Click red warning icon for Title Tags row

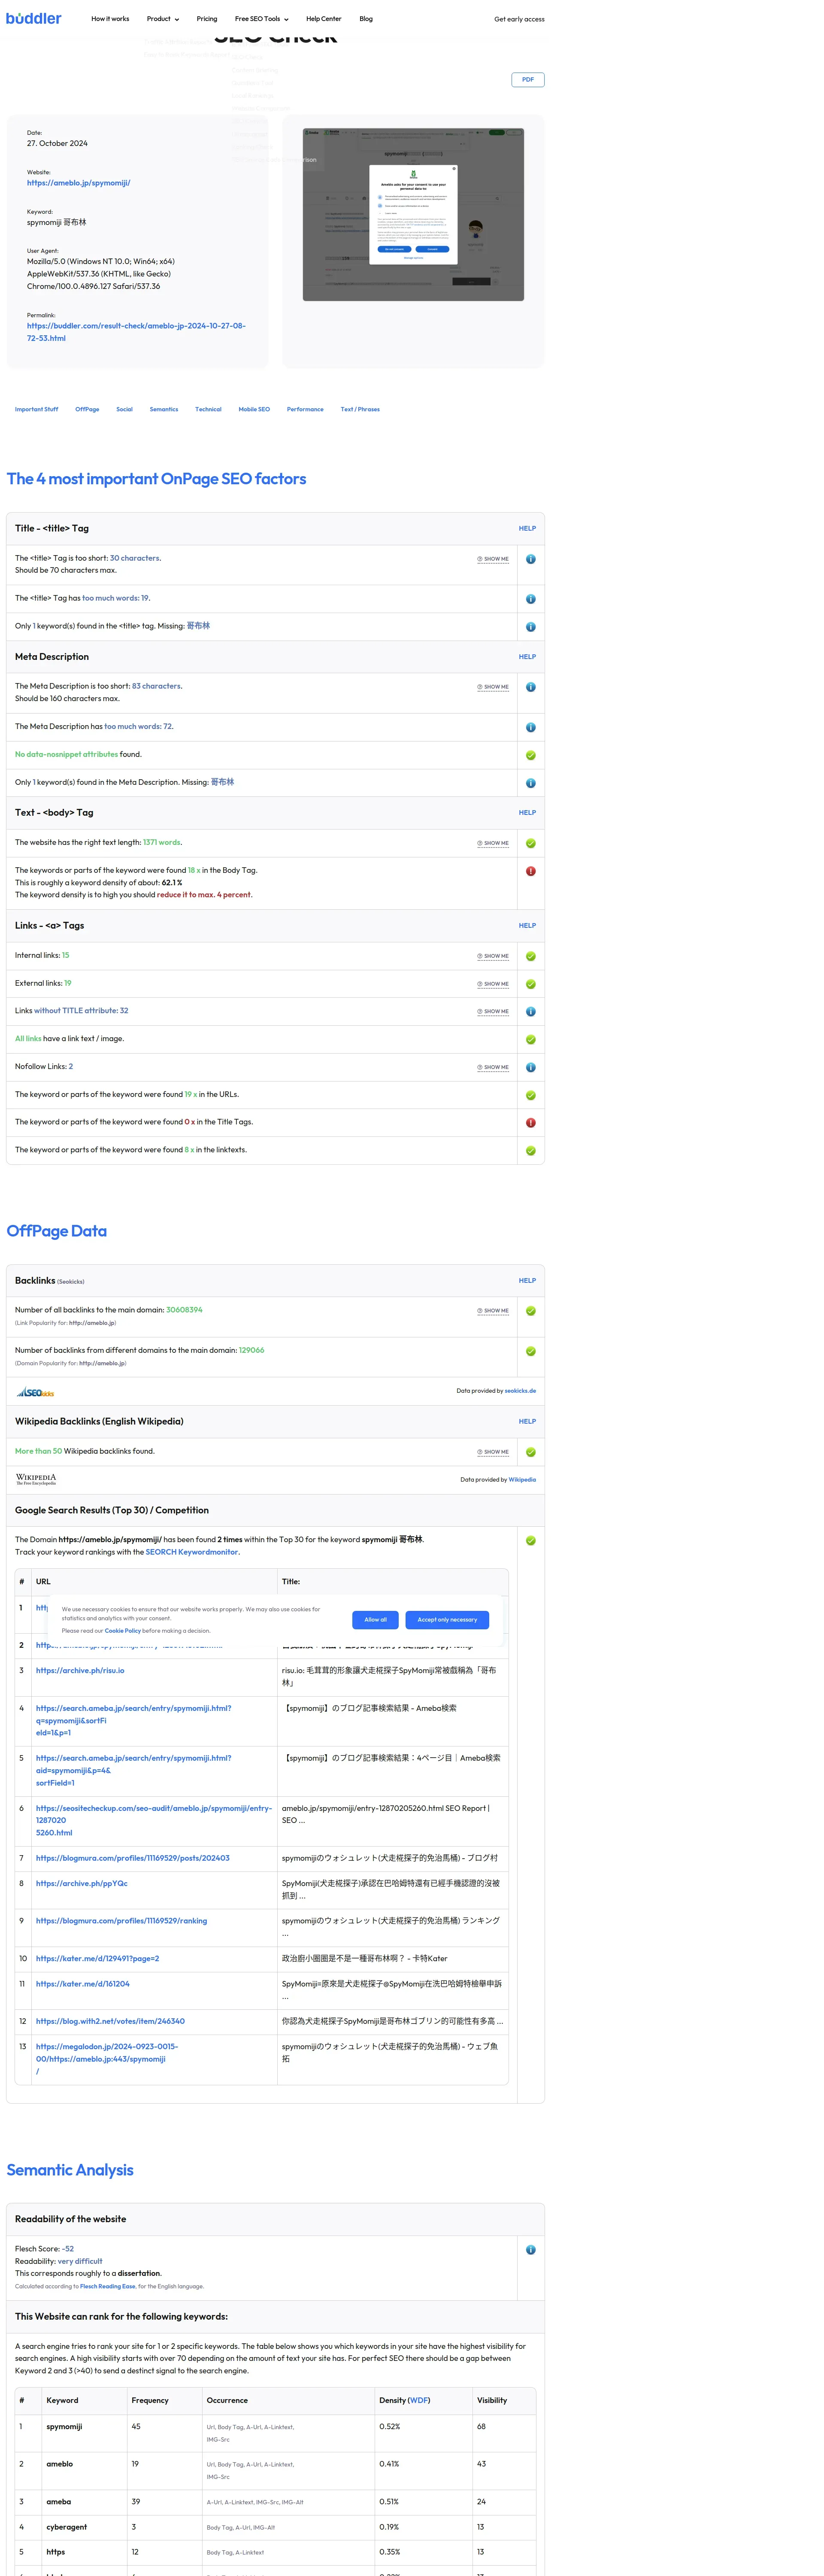pyautogui.click(x=530, y=1123)
